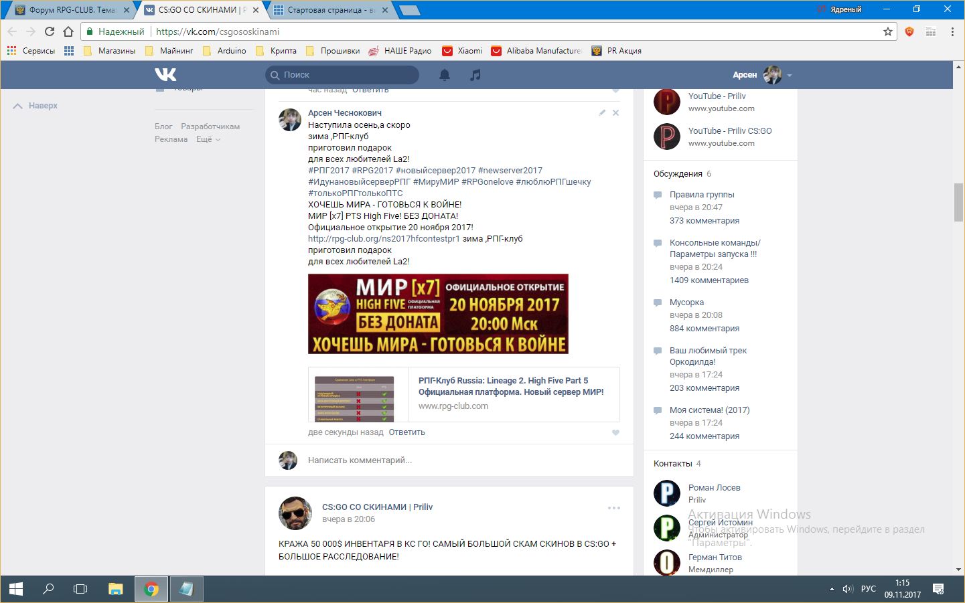Like the comment posted two seconds ago
This screenshot has width=965, height=603.
click(615, 432)
